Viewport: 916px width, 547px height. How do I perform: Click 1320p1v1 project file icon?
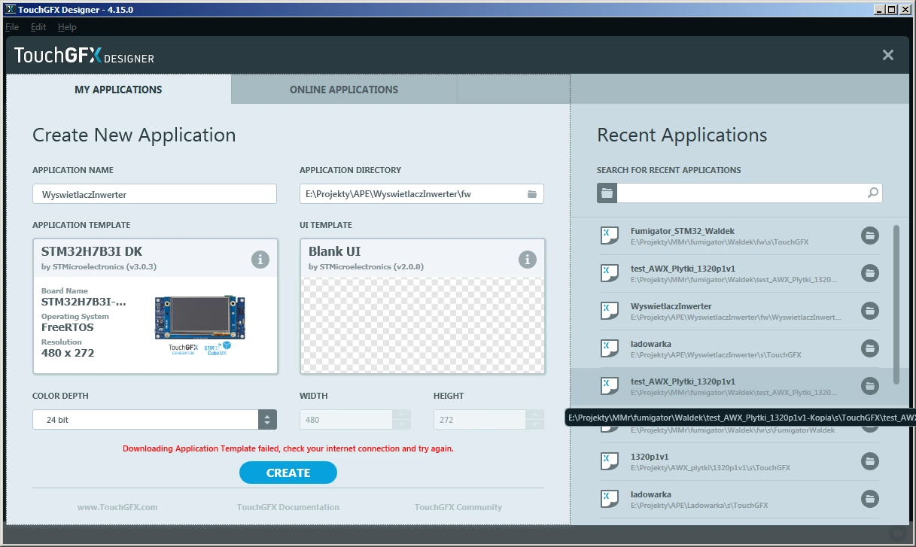[609, 461]
